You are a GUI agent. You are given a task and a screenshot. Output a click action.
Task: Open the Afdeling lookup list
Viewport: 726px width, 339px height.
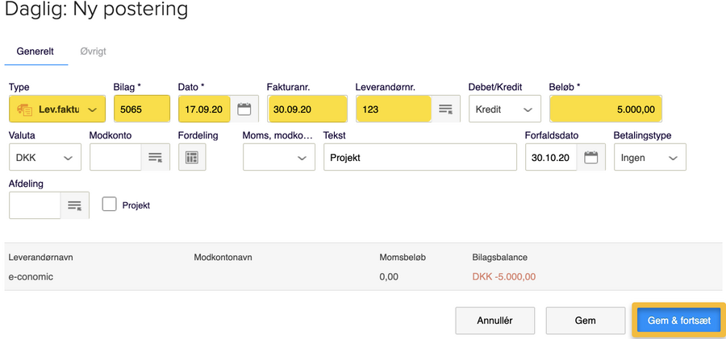pyautogui.click(x=74, y=205)
